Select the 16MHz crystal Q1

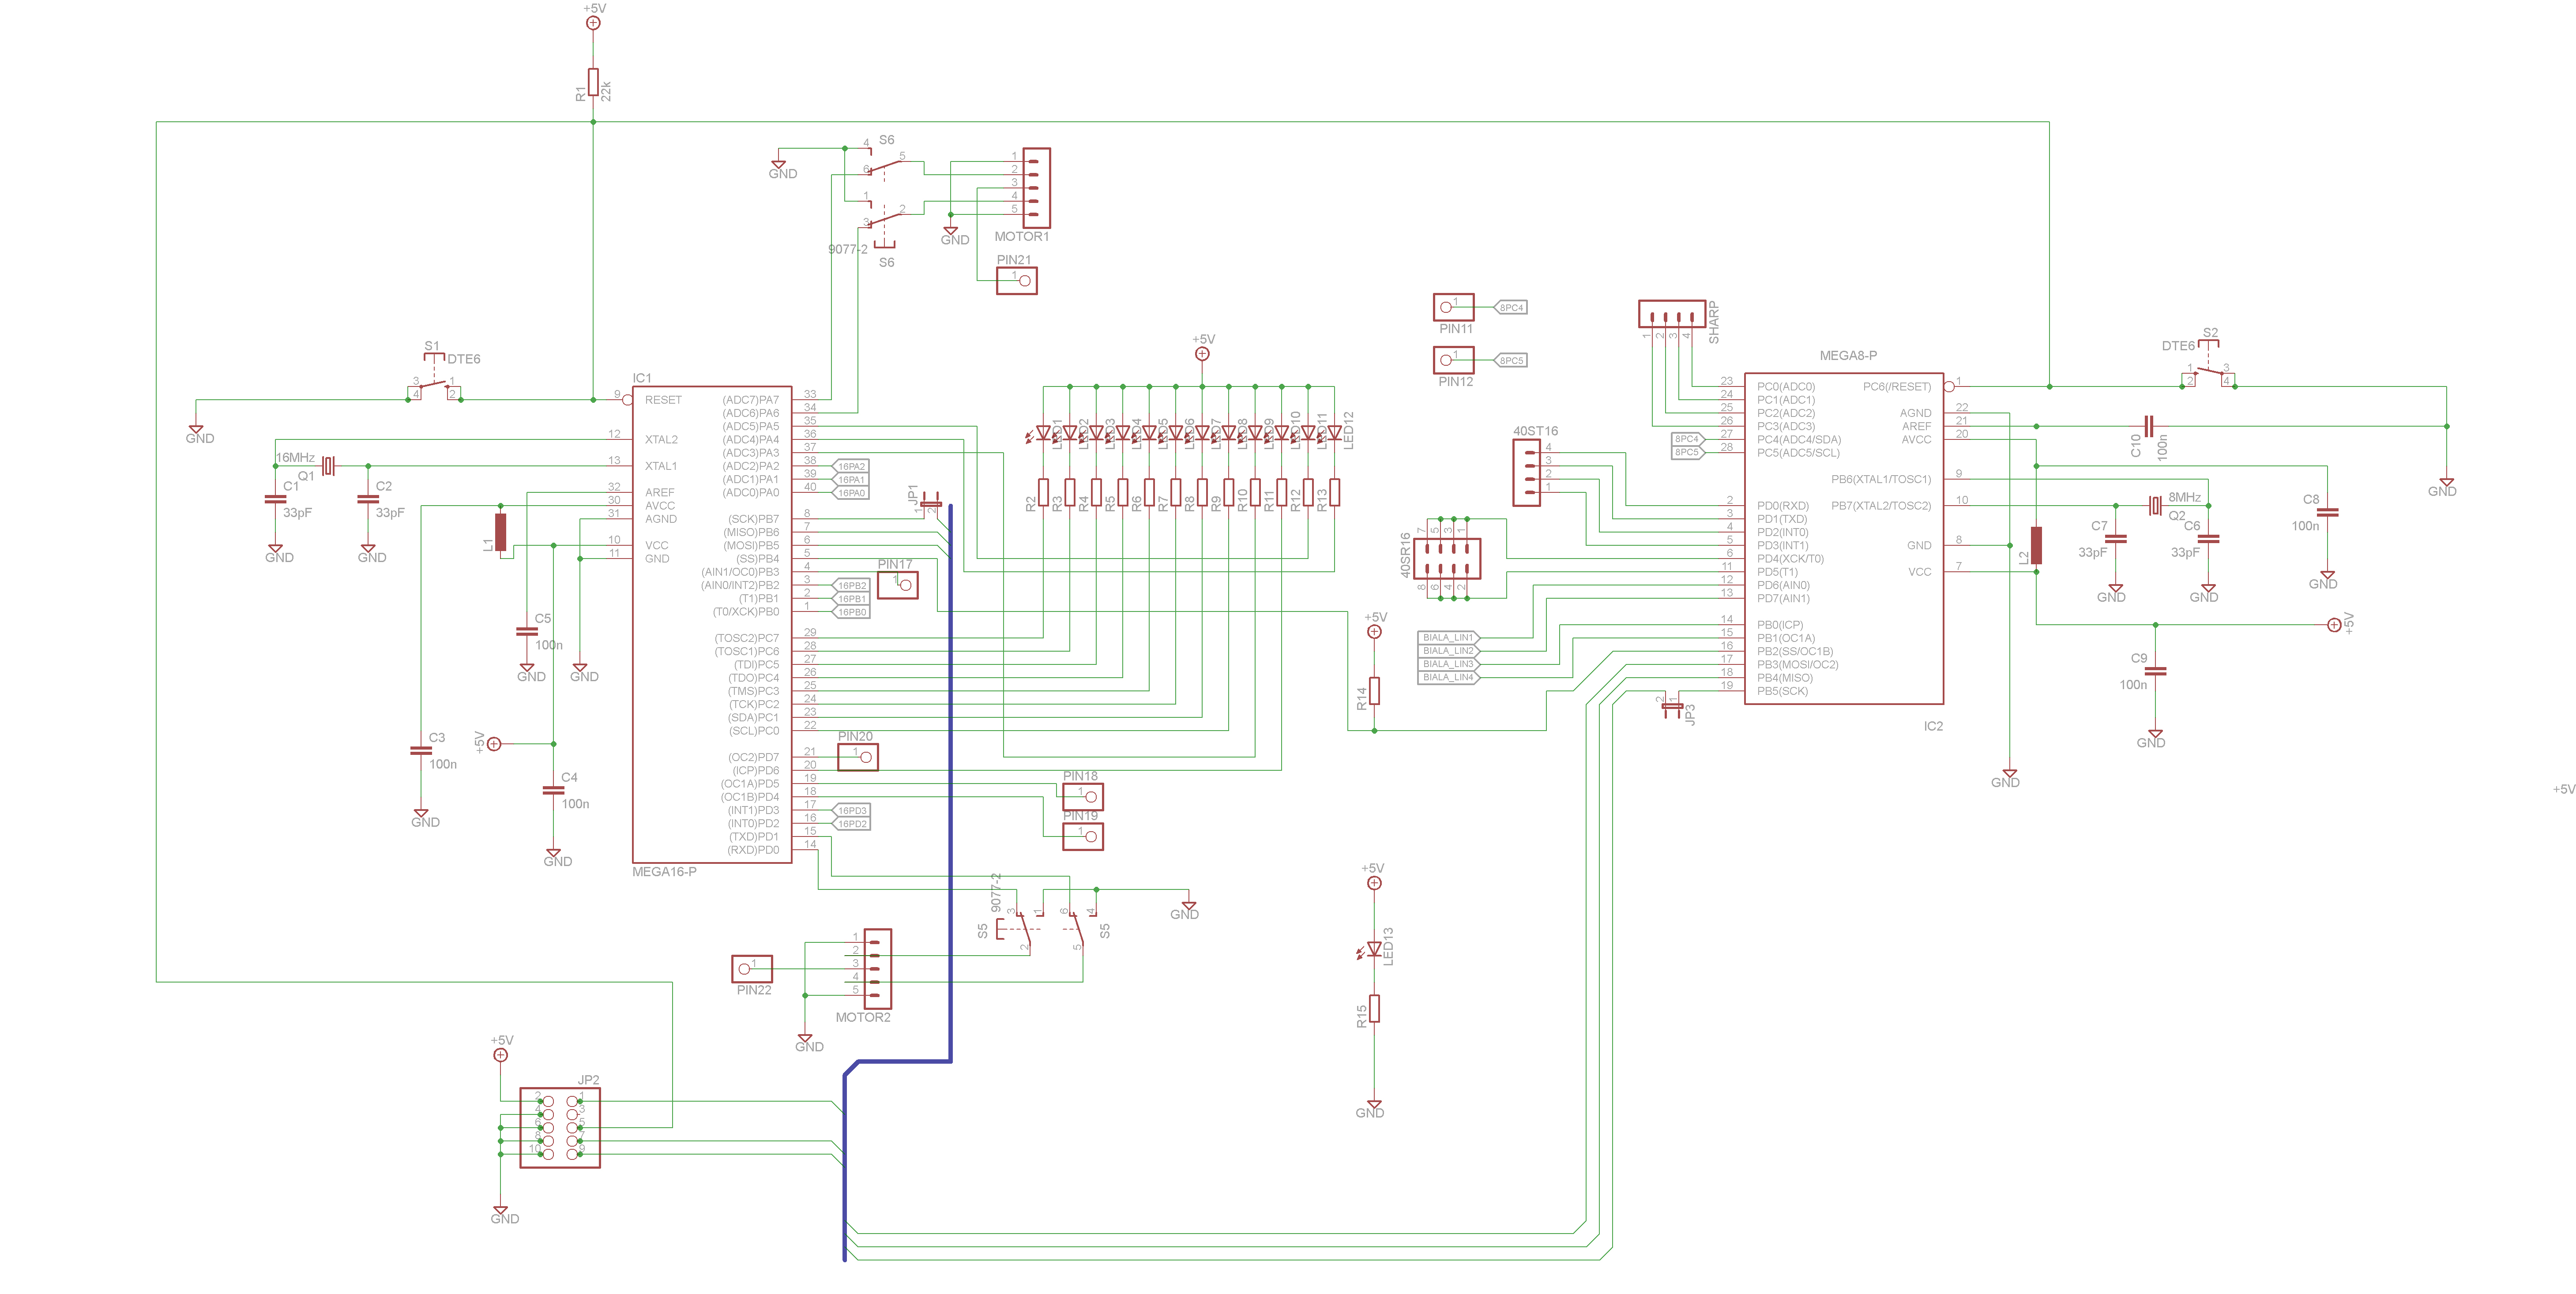coord(327,466)
